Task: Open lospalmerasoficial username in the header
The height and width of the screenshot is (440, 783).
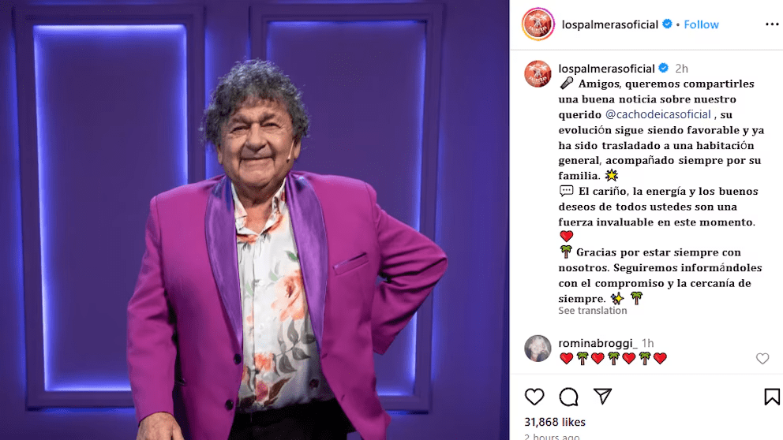Action: 609,24
